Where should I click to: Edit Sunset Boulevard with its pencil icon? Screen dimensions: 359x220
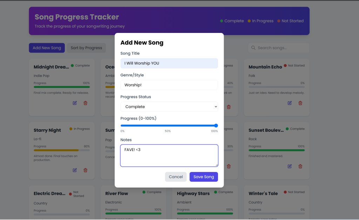[x=290, y=166]
